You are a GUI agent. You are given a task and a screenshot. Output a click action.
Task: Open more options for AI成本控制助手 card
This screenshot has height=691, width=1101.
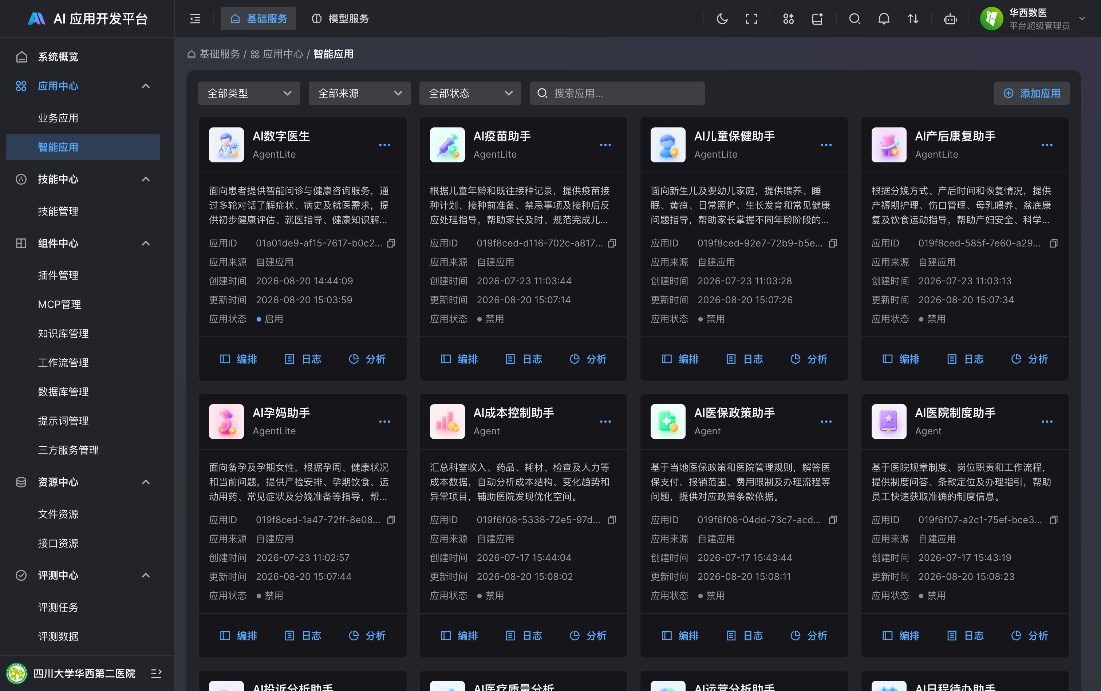pos(605,421)
